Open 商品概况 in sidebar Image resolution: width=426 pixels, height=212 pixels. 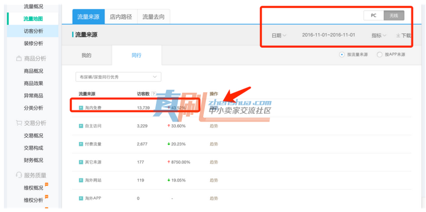[33, 71]
